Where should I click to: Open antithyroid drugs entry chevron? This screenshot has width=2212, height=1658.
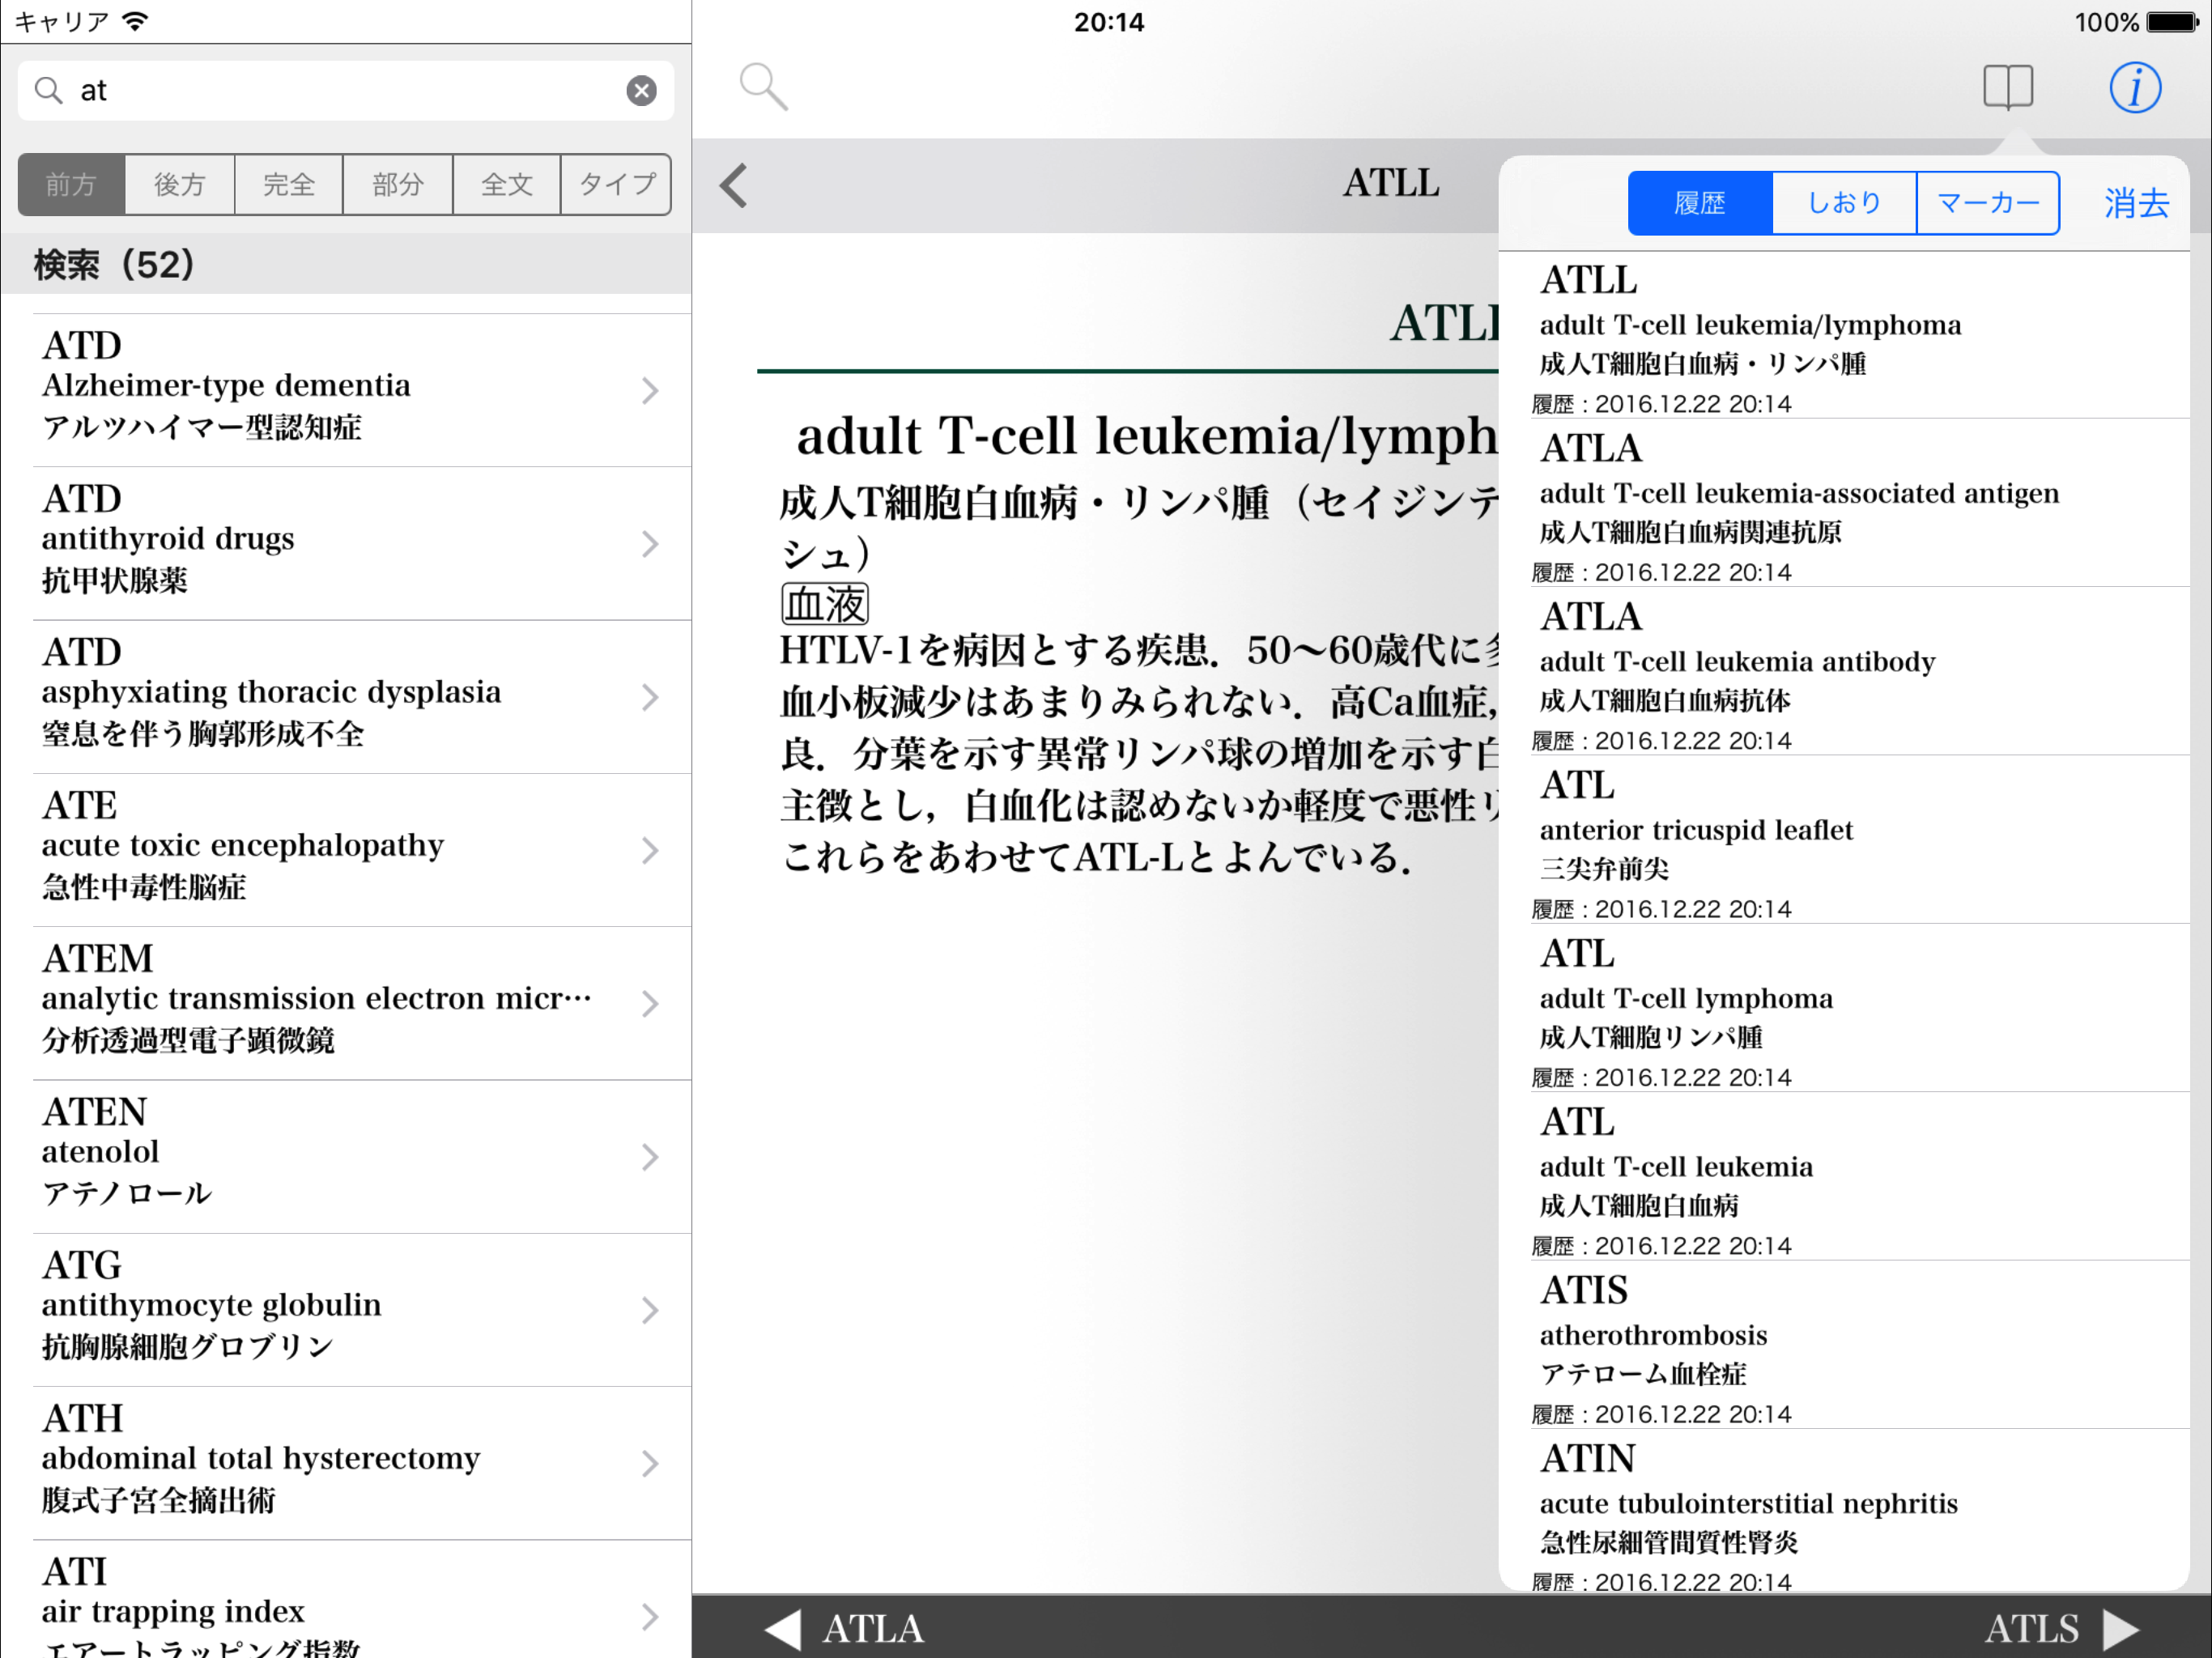coord(650,544)
